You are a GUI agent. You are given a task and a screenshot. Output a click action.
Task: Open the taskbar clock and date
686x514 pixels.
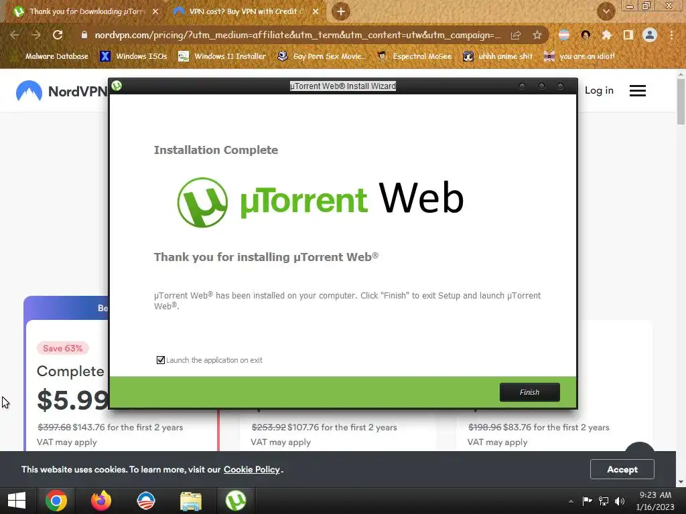coord(655,501)
